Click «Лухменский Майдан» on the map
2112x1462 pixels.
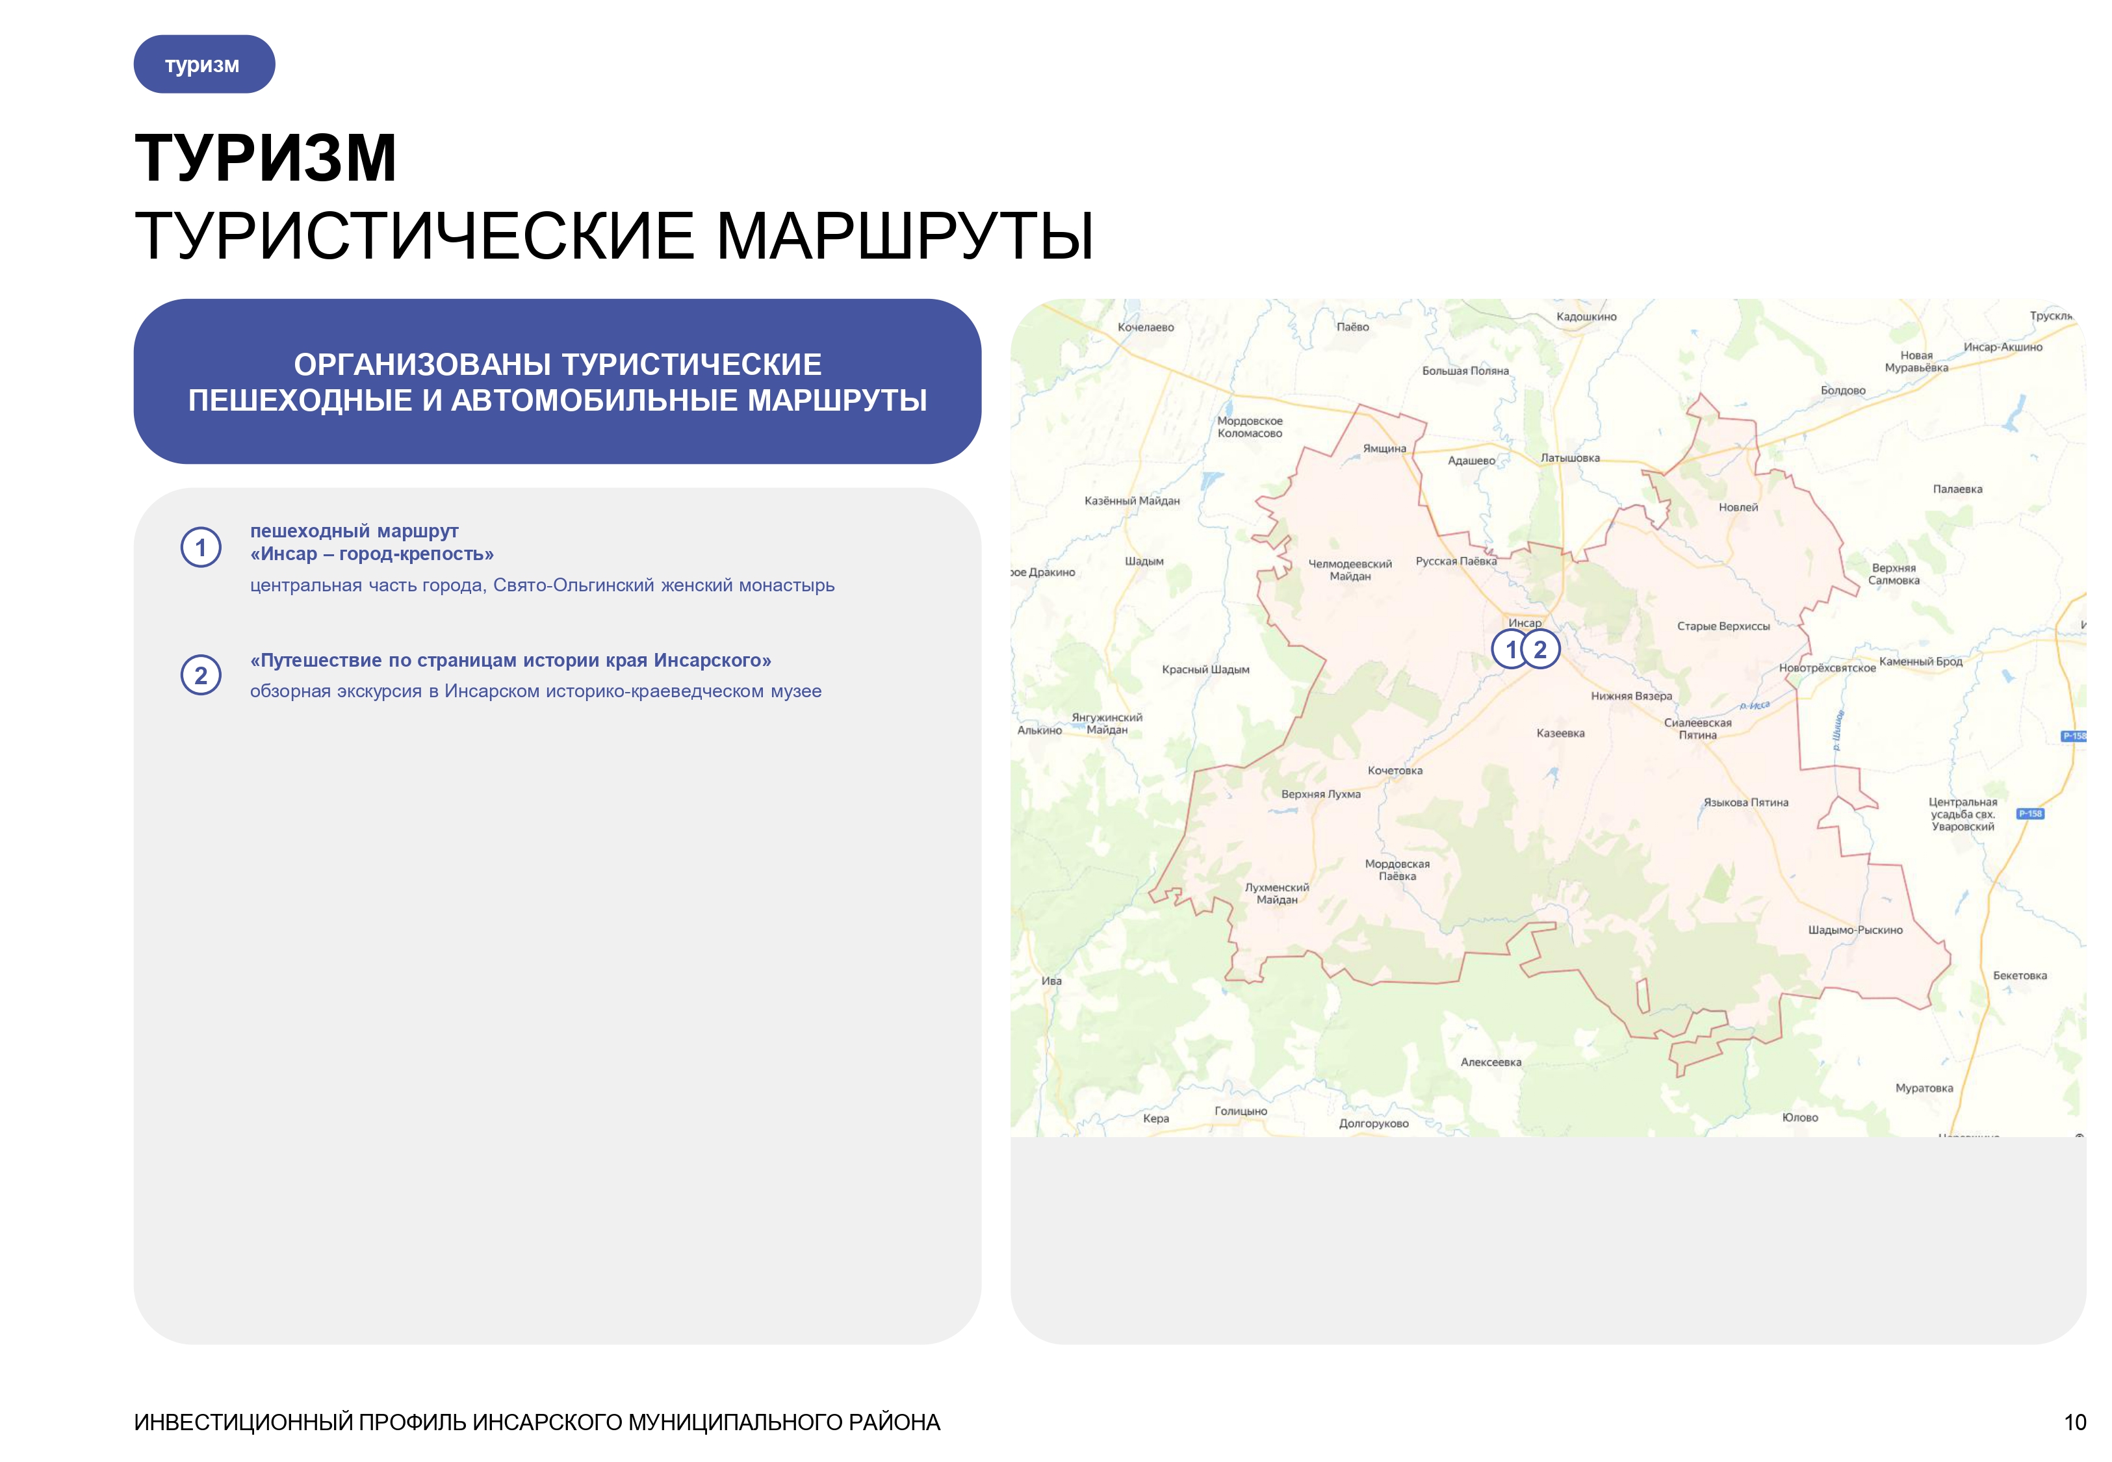click(1277, 894)
